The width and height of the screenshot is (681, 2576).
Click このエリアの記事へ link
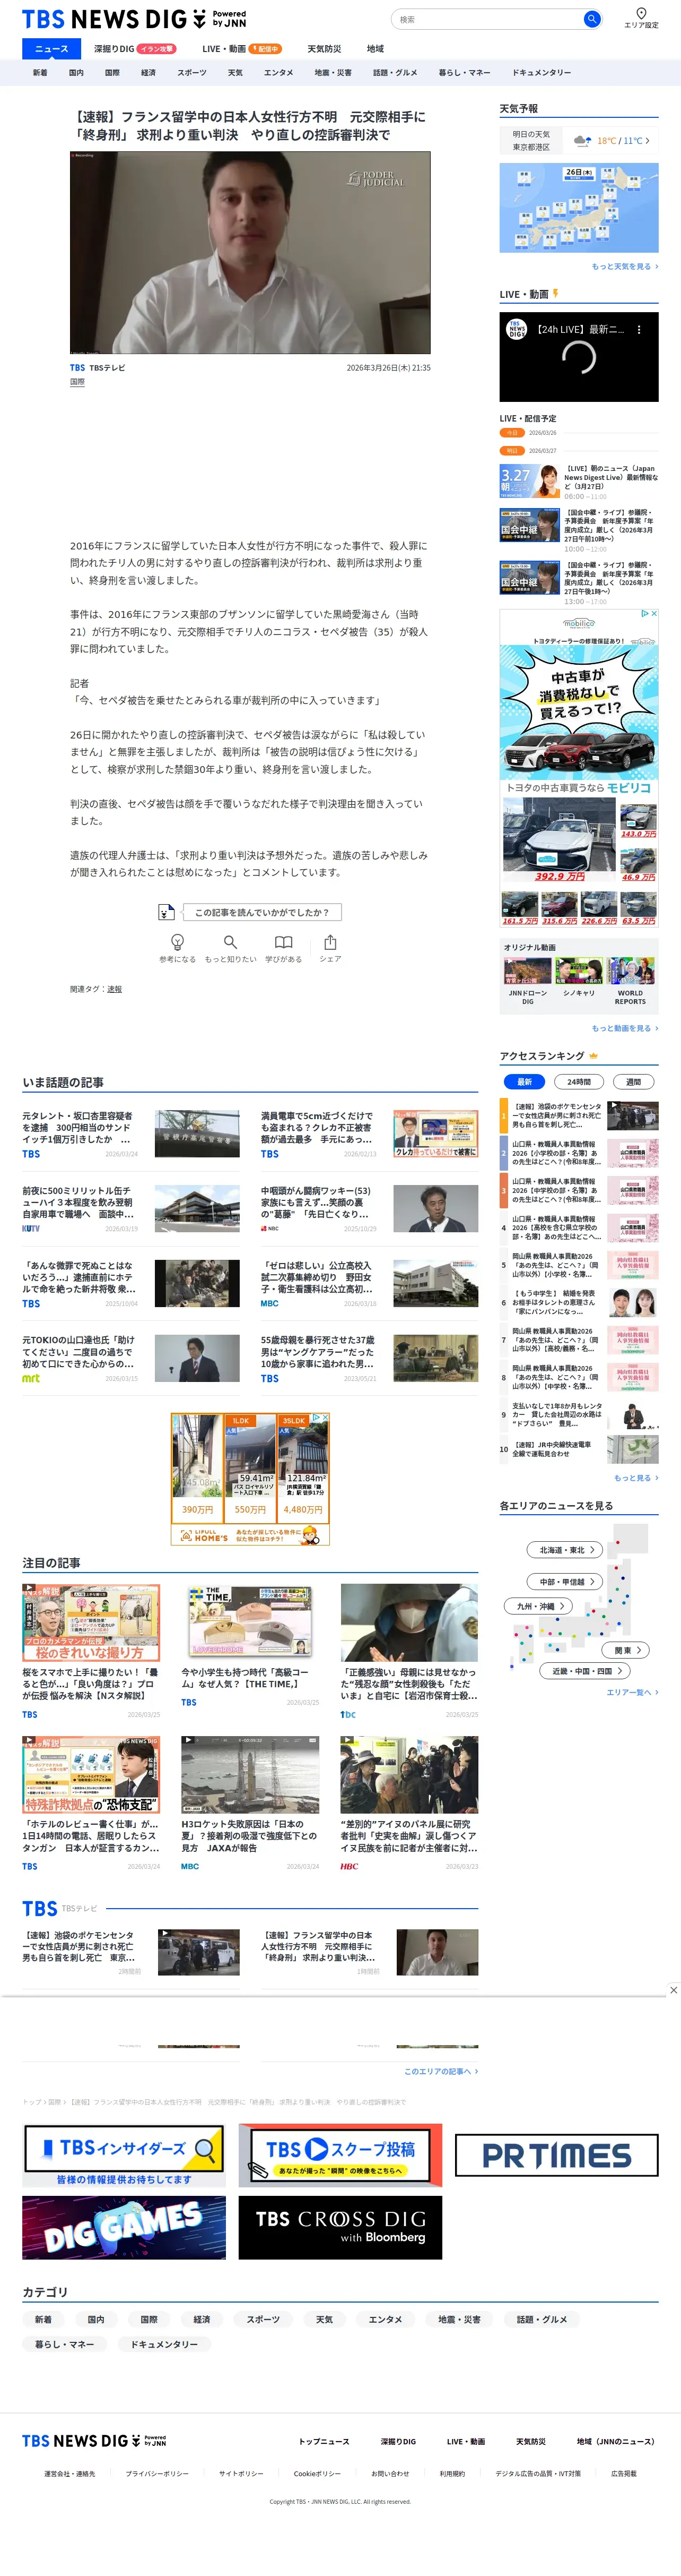(x=440, y=2071)
